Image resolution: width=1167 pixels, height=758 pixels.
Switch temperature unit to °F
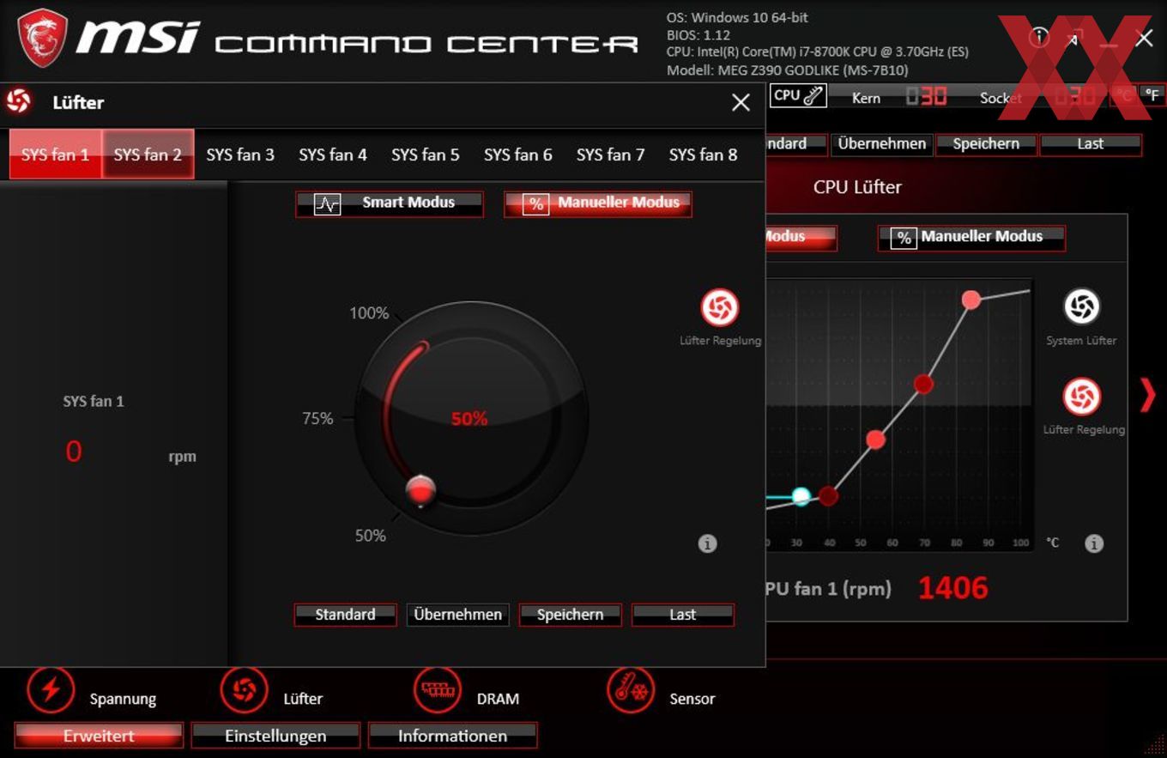[x=1152, y=95]
